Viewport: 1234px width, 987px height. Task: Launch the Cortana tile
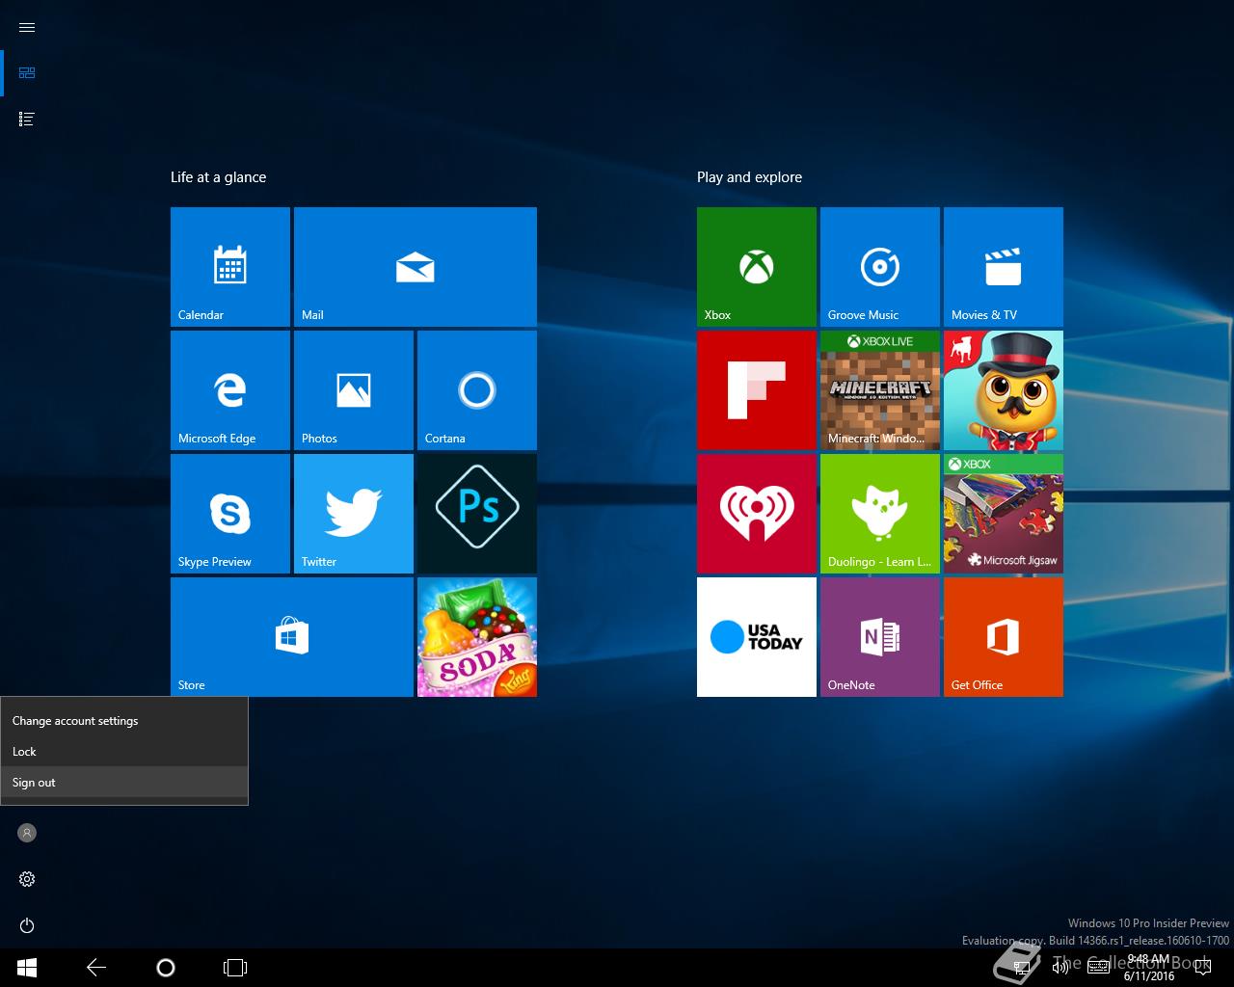coord(477,390)
